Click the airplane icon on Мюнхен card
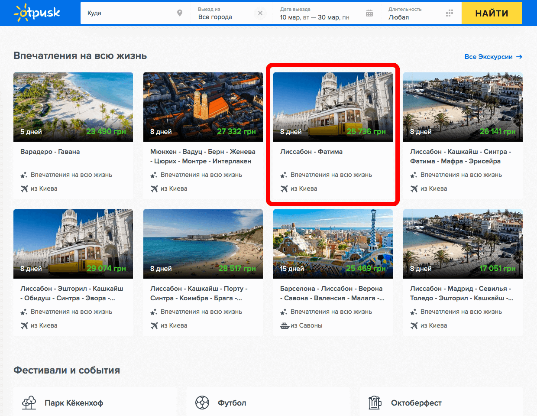 coord(154,188)
